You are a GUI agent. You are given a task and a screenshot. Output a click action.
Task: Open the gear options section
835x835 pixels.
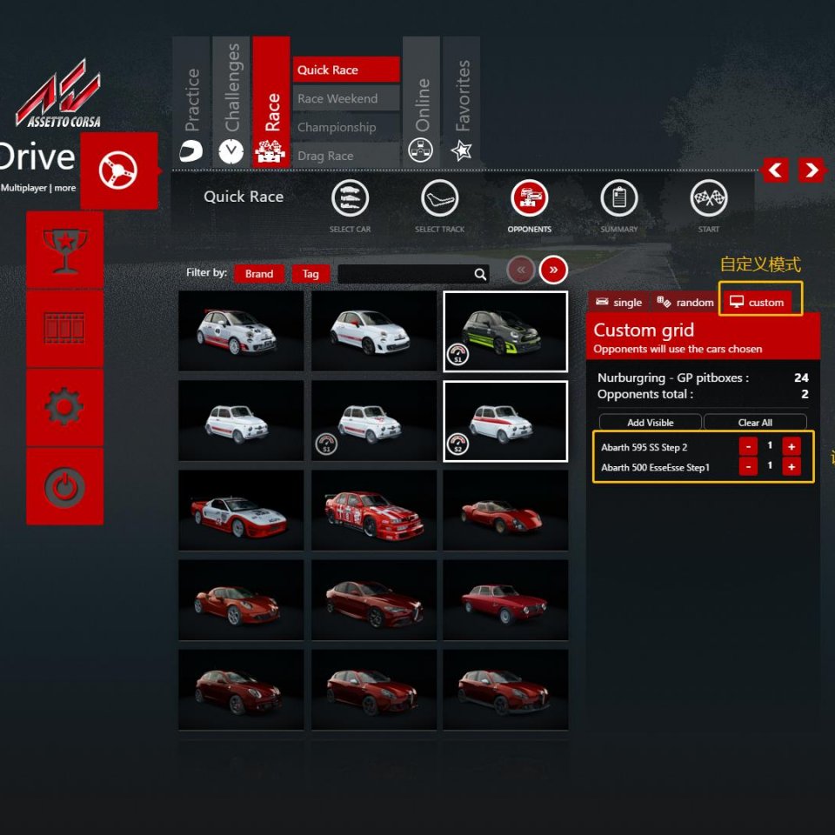[x=65, y=407]
